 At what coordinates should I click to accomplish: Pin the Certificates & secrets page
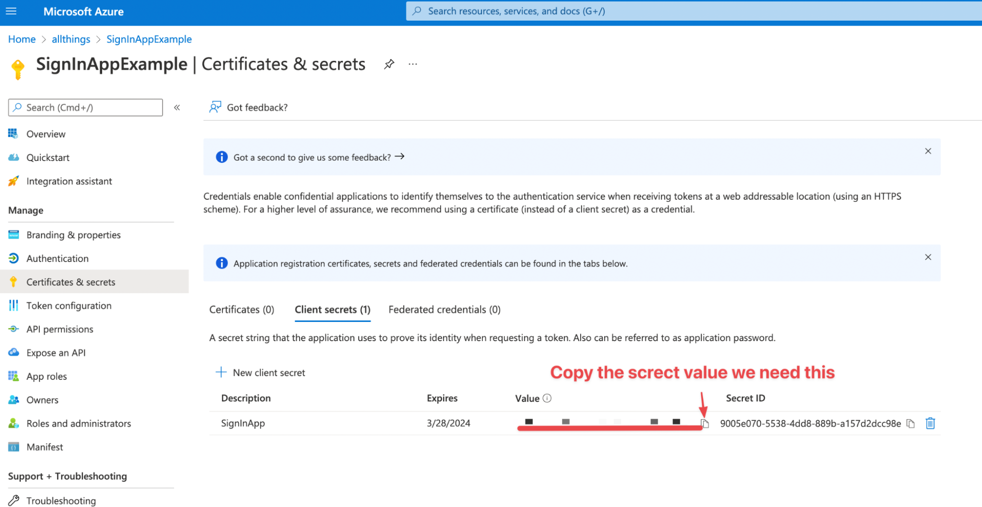pos(389,64)
